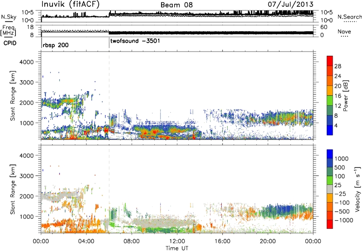Screen dimensions: 362x251
Task: Click "Slant Range [km]" label of power panel
Action: pyautogui.click(x=13, y=96)
